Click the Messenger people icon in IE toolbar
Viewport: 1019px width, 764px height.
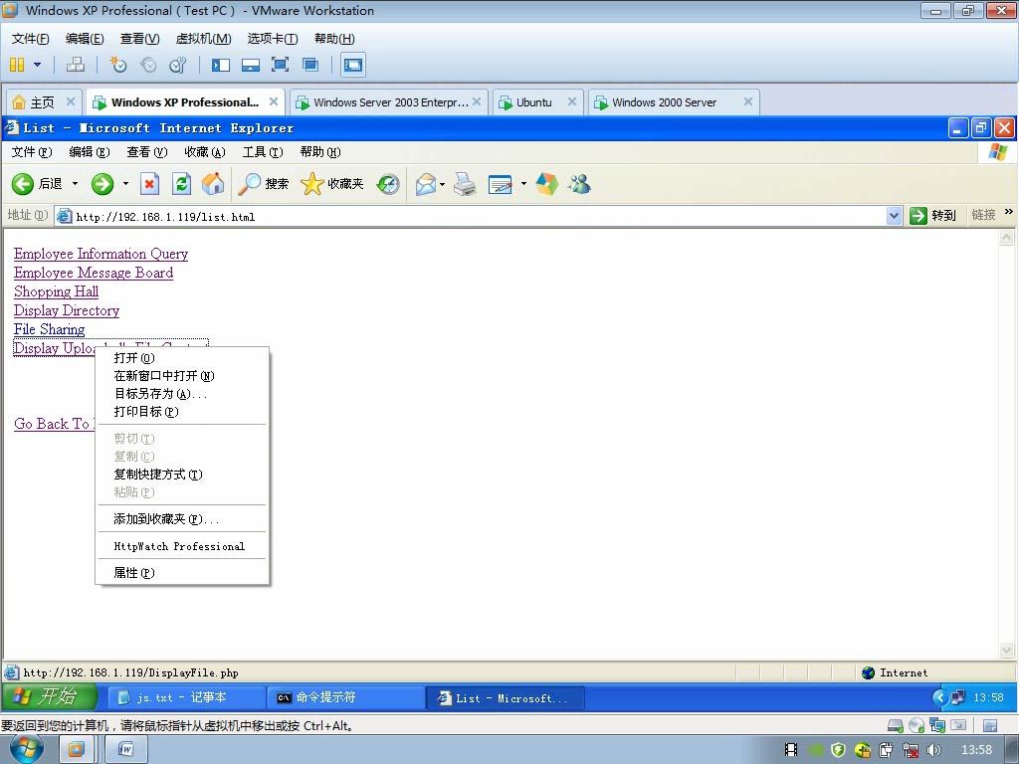[579, 184]
